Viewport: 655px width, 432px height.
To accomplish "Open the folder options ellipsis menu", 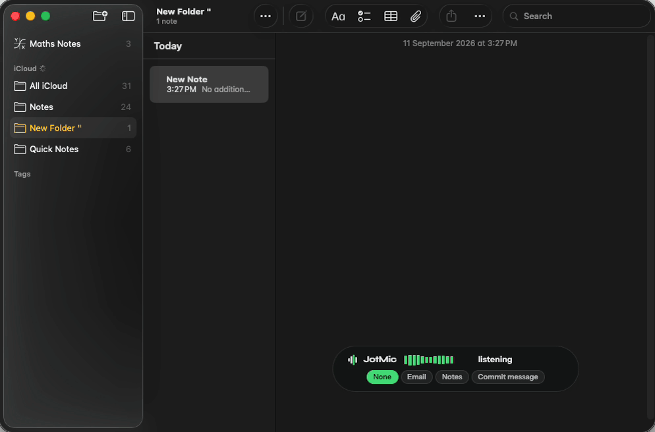I will (x=266, y=16).
